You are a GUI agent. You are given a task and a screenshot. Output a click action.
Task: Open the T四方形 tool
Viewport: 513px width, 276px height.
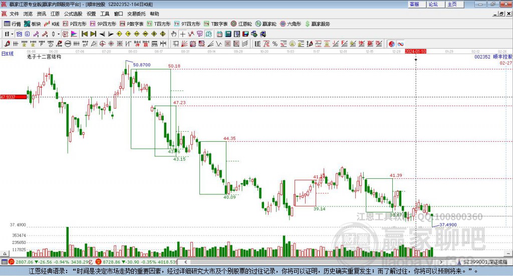159,24
